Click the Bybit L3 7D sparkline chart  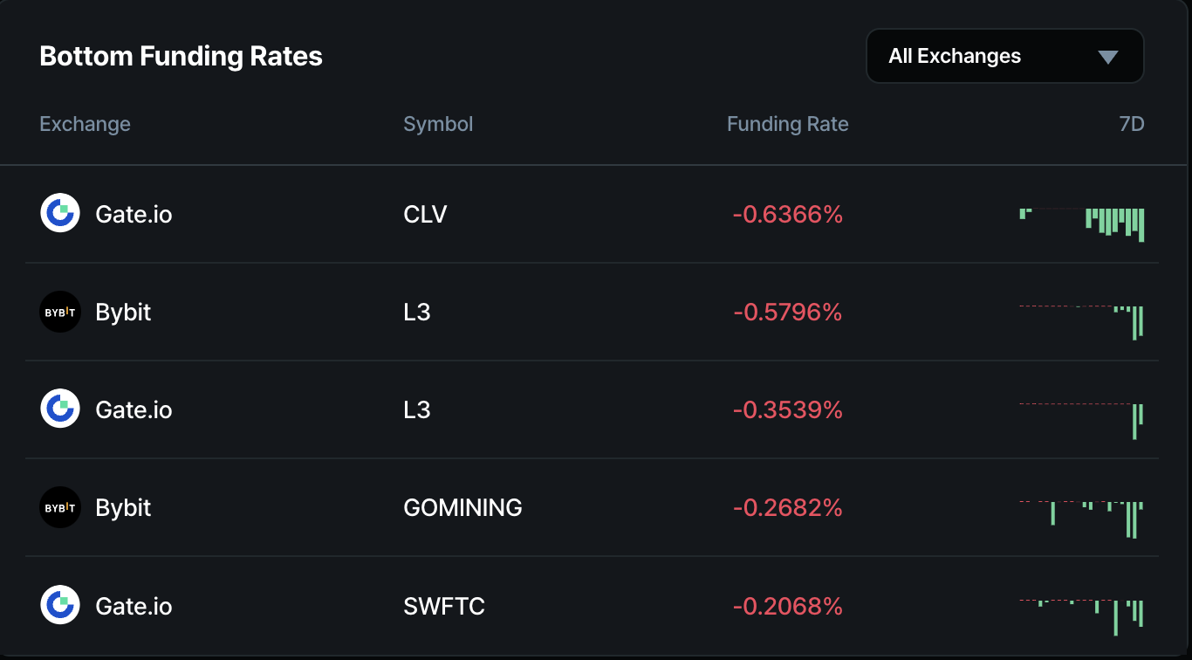[x=1081, y=320]
